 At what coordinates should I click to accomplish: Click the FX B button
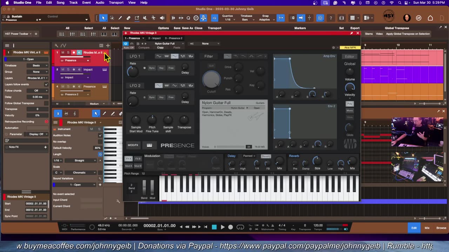pyautogui.click(x=138, y=159)
